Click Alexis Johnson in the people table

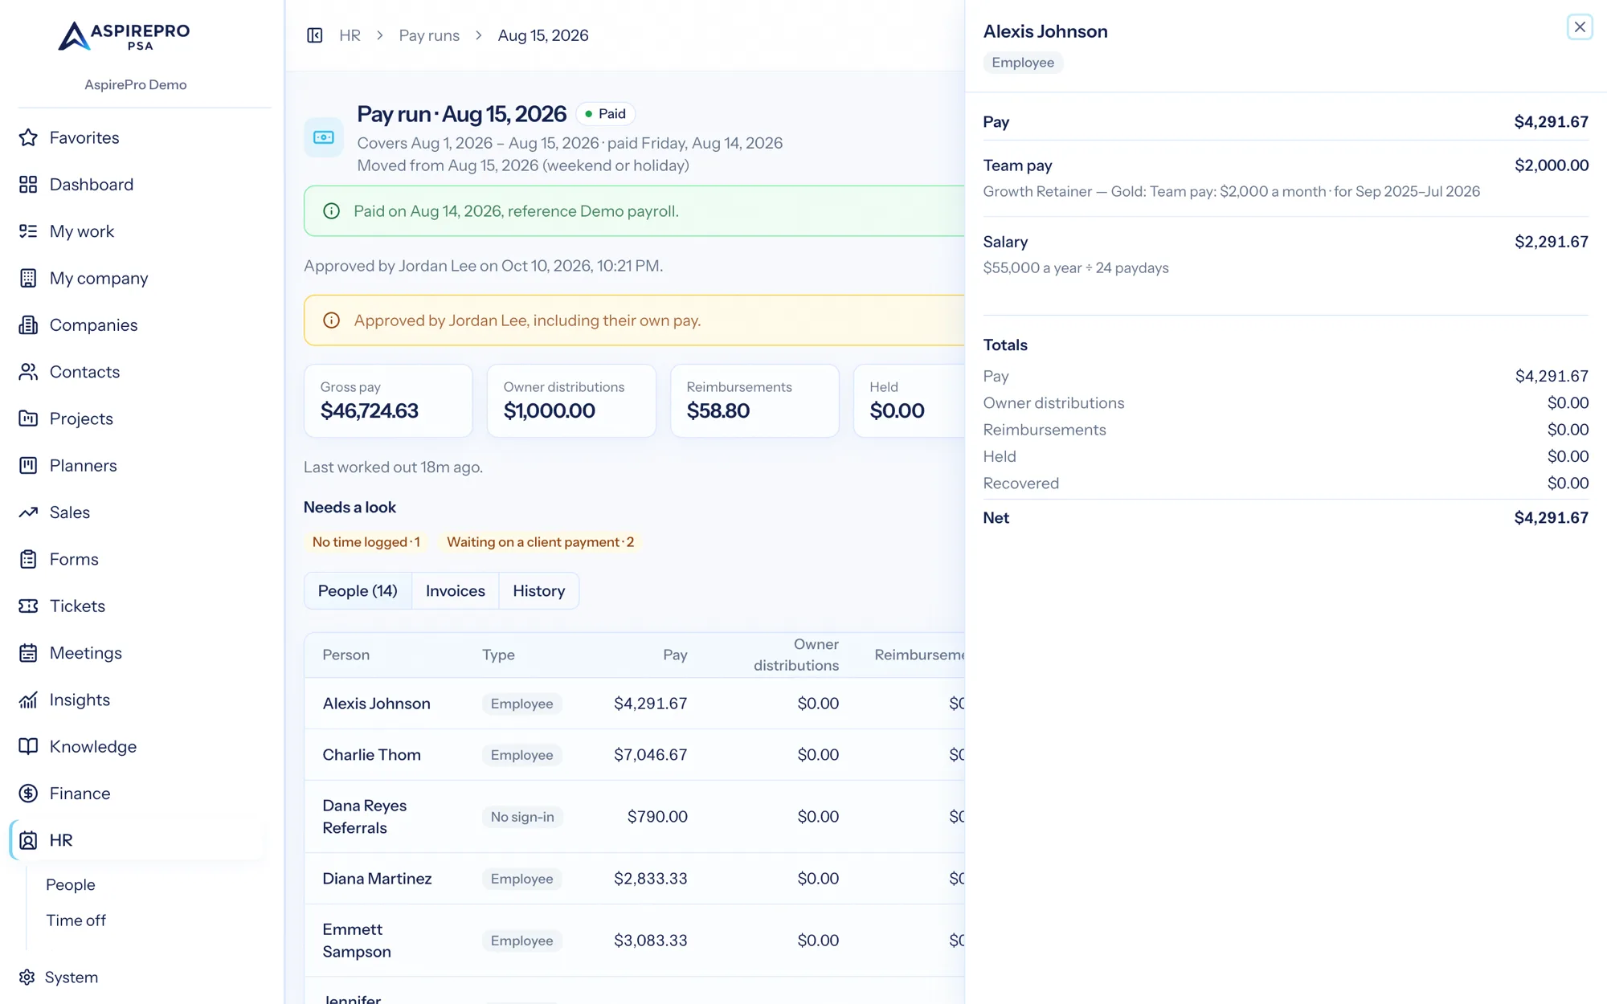(x=376, y=704)
